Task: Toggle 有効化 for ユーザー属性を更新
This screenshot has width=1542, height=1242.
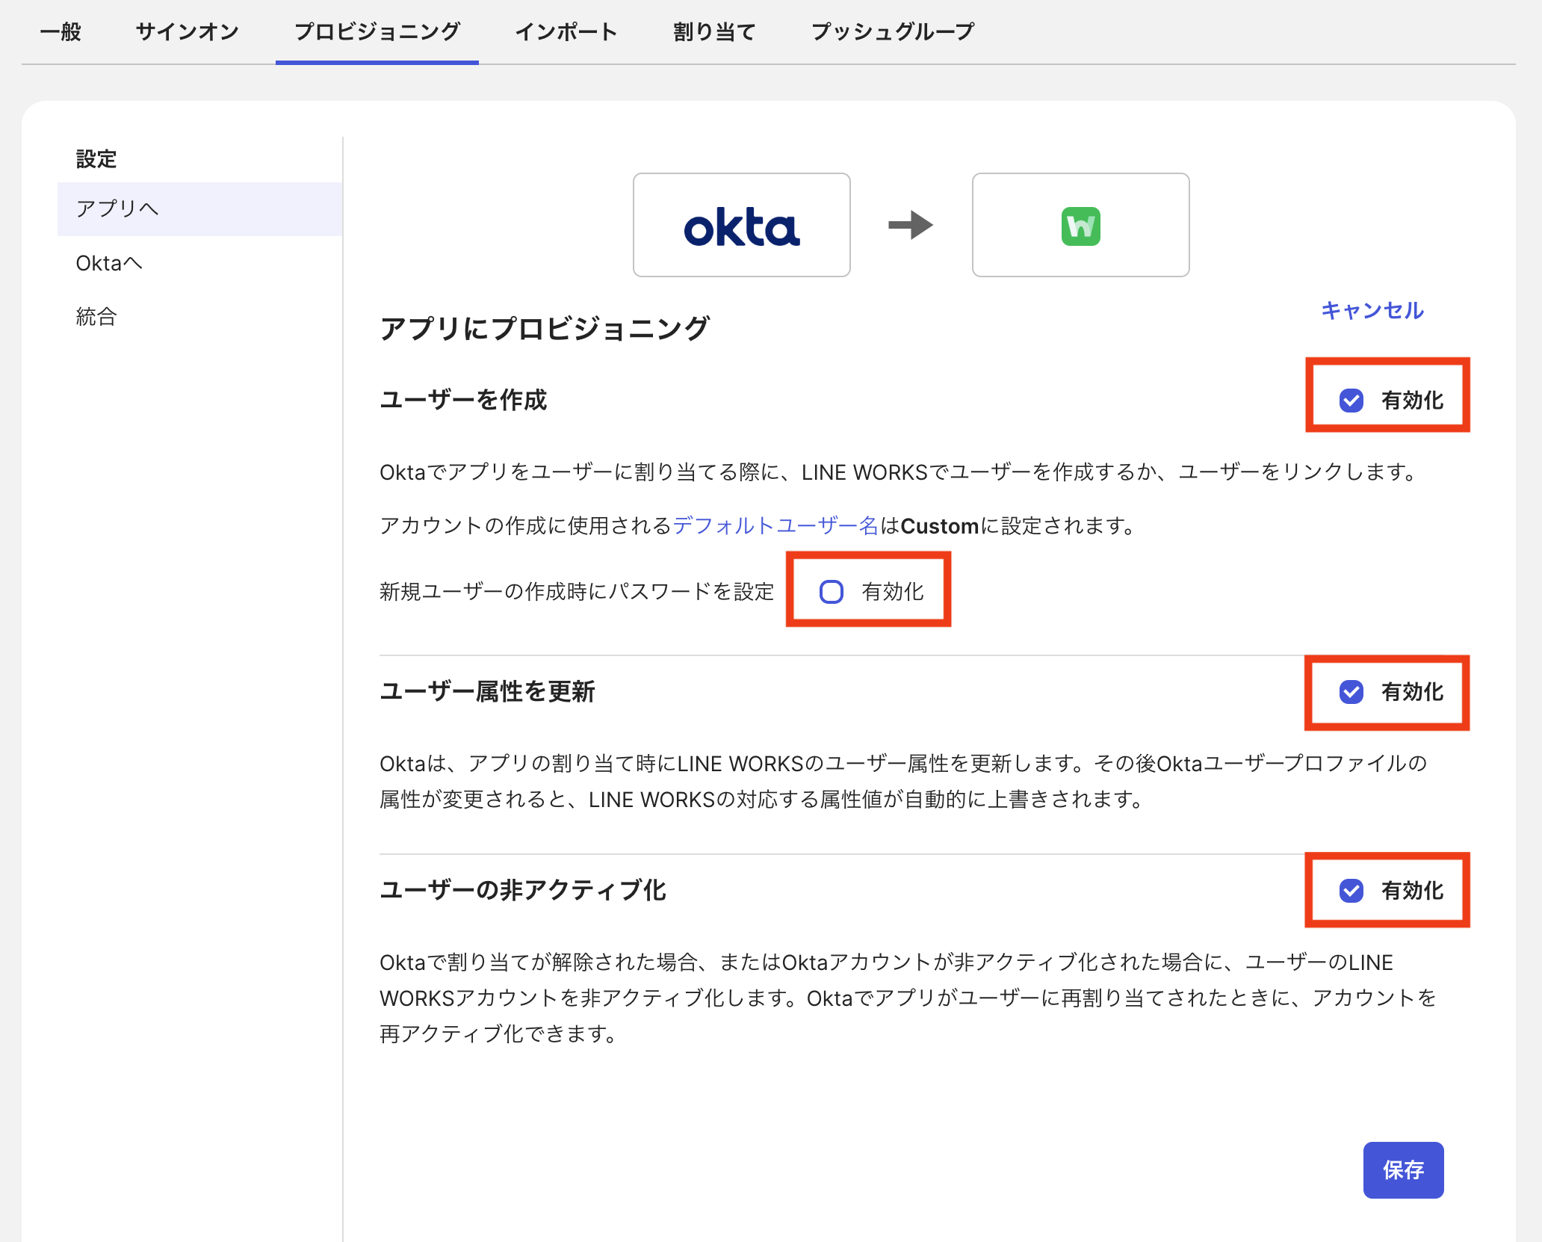Action: point(1351,692)
